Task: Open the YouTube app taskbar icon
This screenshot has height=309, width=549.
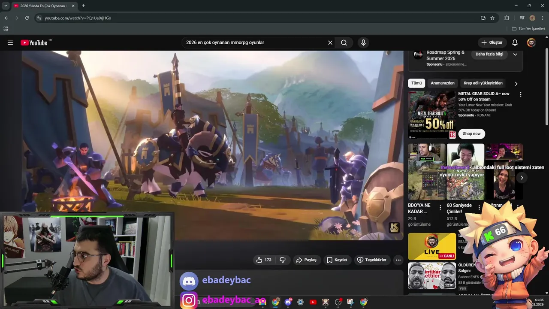Action: click(313, 302)
